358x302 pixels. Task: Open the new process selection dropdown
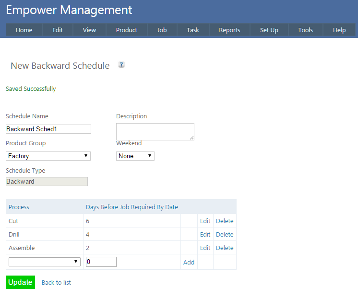tap(44, 262)
